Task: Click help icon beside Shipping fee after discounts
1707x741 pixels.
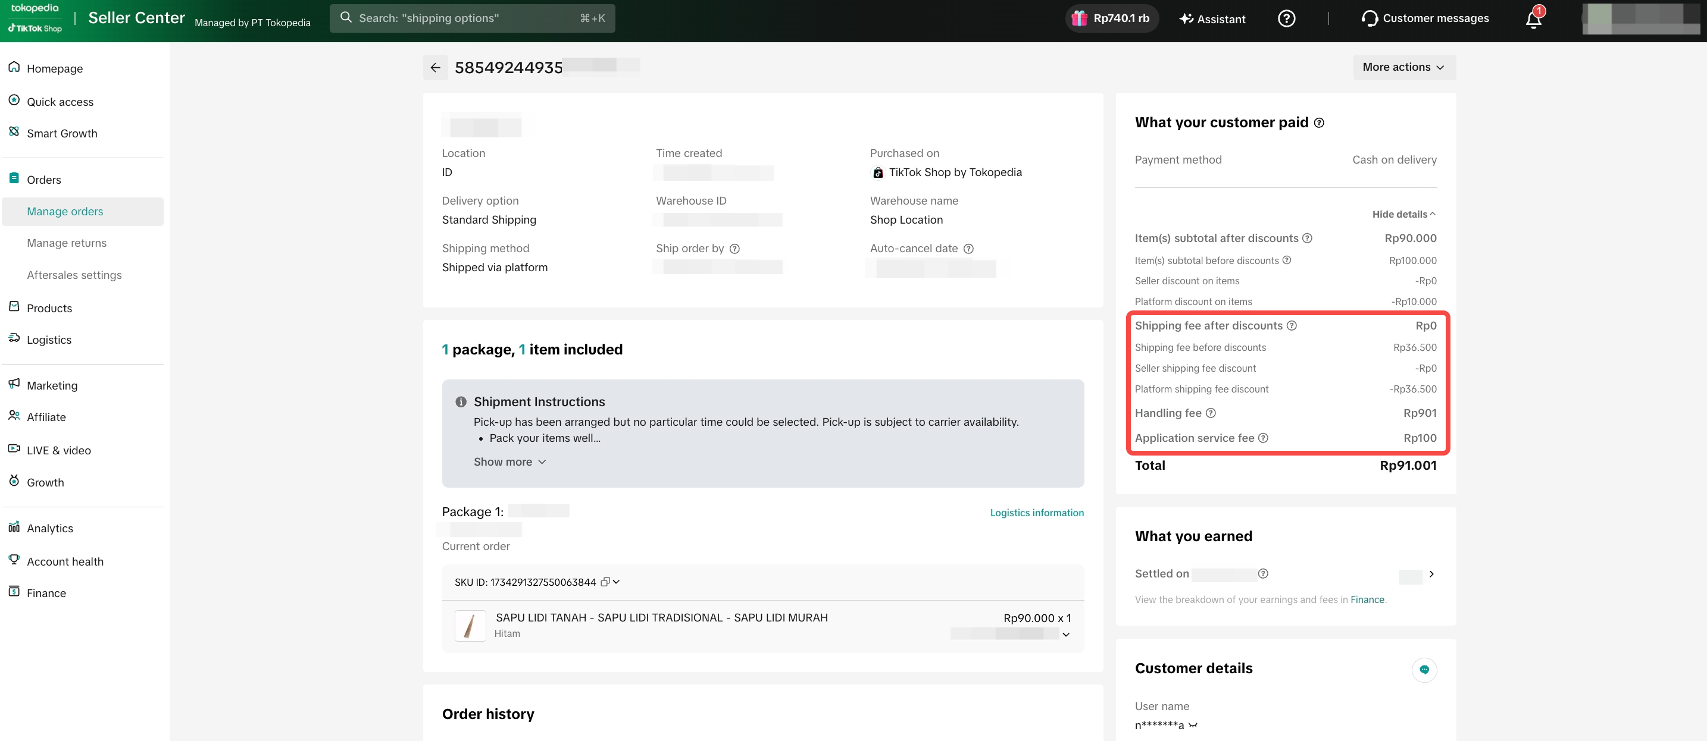Action: [x=1292, y=326]
